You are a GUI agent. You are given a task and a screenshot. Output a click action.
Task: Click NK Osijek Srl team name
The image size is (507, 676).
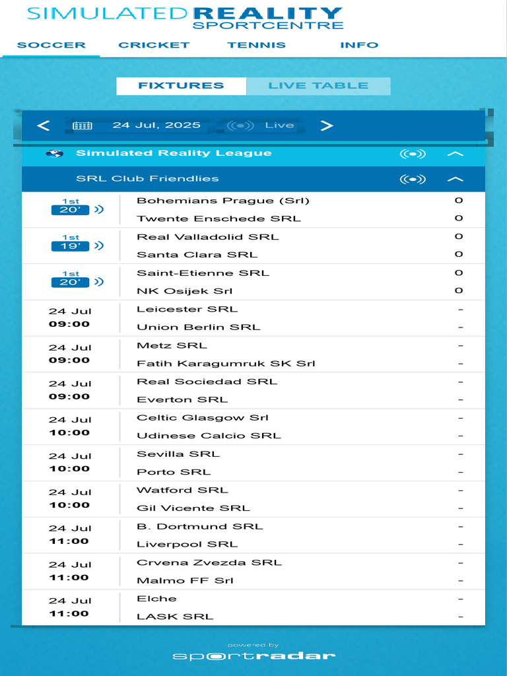tap(185, 291)
